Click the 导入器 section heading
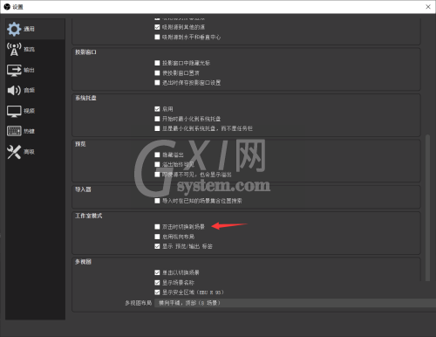The height and width of the screenshot is (337, 436). 83,189
